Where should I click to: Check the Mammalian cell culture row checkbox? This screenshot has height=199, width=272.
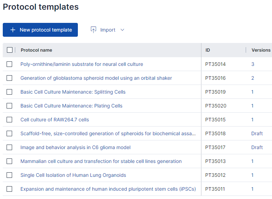point(9,161)
